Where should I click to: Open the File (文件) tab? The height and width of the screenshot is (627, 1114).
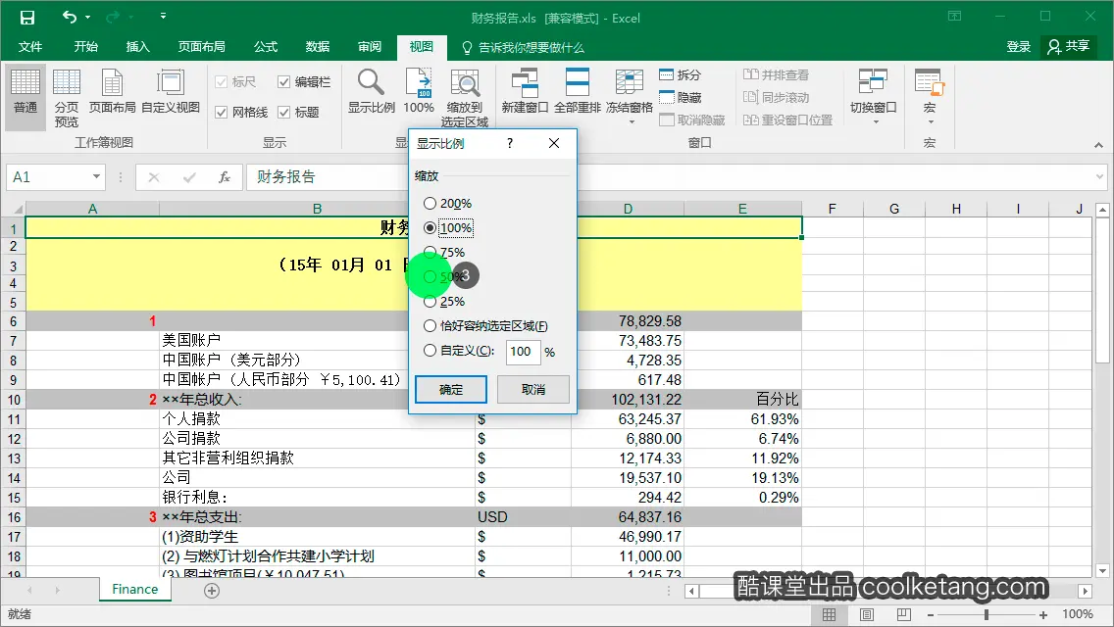coord(29,47)
